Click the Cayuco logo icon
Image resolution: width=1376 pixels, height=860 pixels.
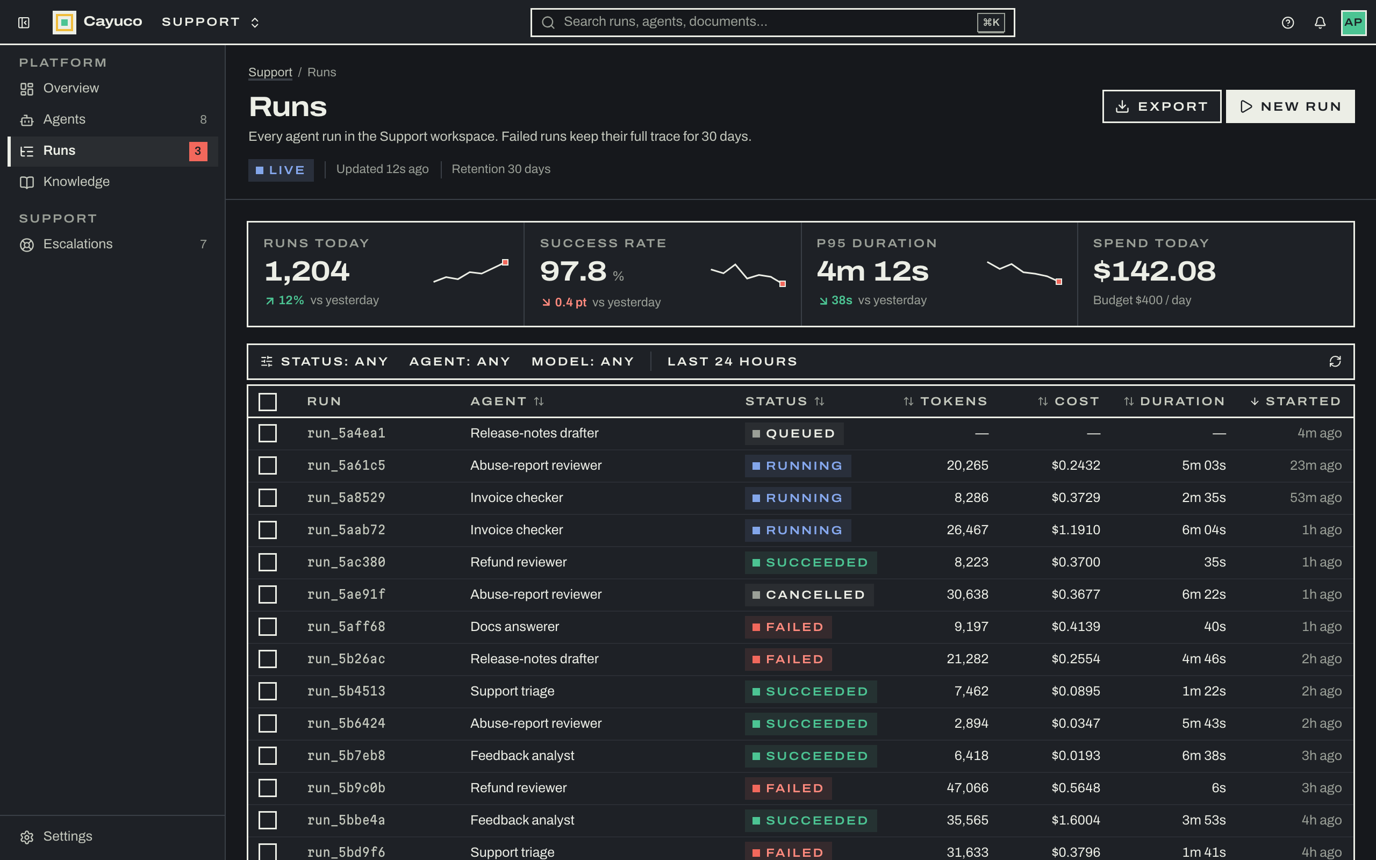click(64, 23)
